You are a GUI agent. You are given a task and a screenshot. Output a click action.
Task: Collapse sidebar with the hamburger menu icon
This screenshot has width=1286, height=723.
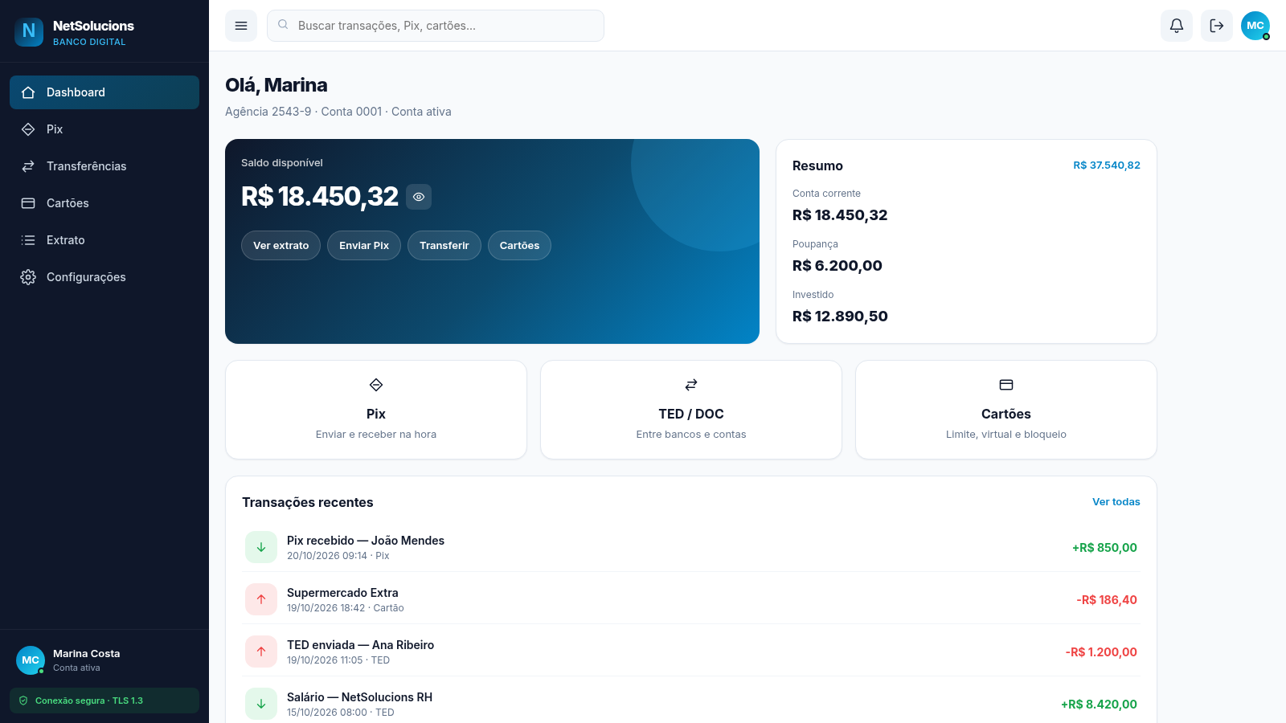(241, 26)
